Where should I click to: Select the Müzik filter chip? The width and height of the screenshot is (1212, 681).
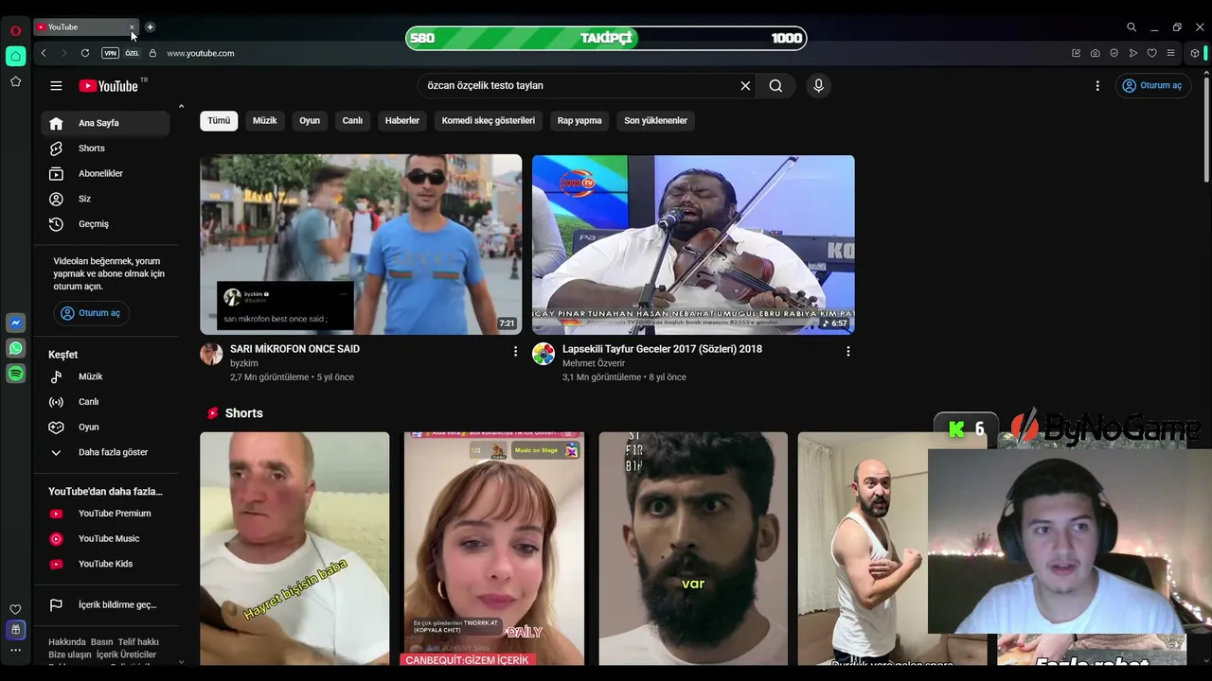click(x=265, y=120)
